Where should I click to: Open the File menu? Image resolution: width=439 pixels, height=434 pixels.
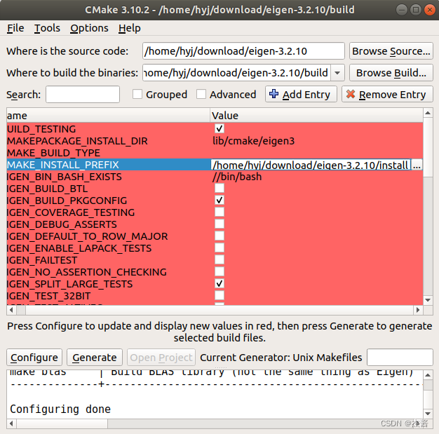15,28
